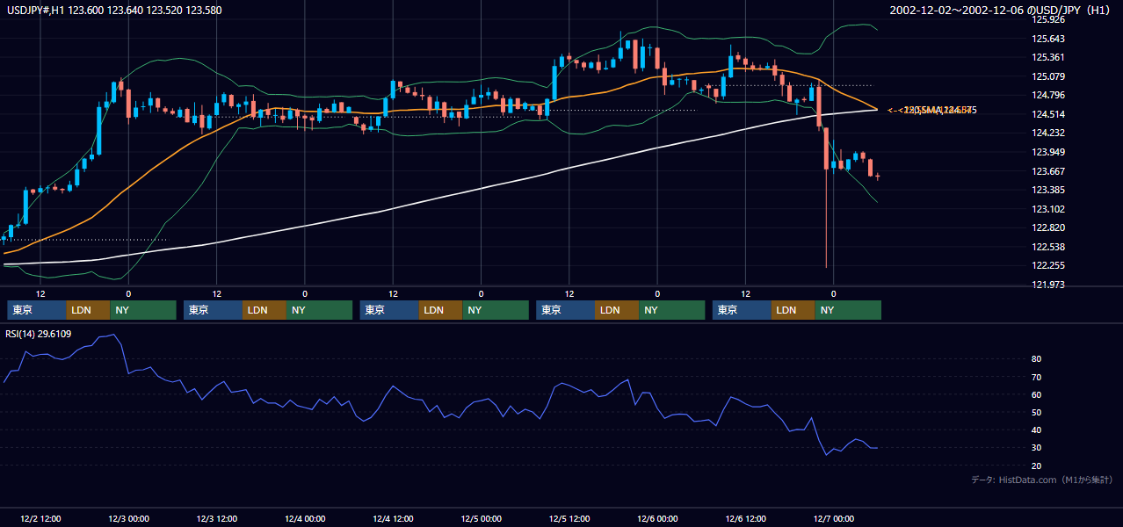Click the 123.667 price axis label
Screen dimensions: 1123x527
1048,171
